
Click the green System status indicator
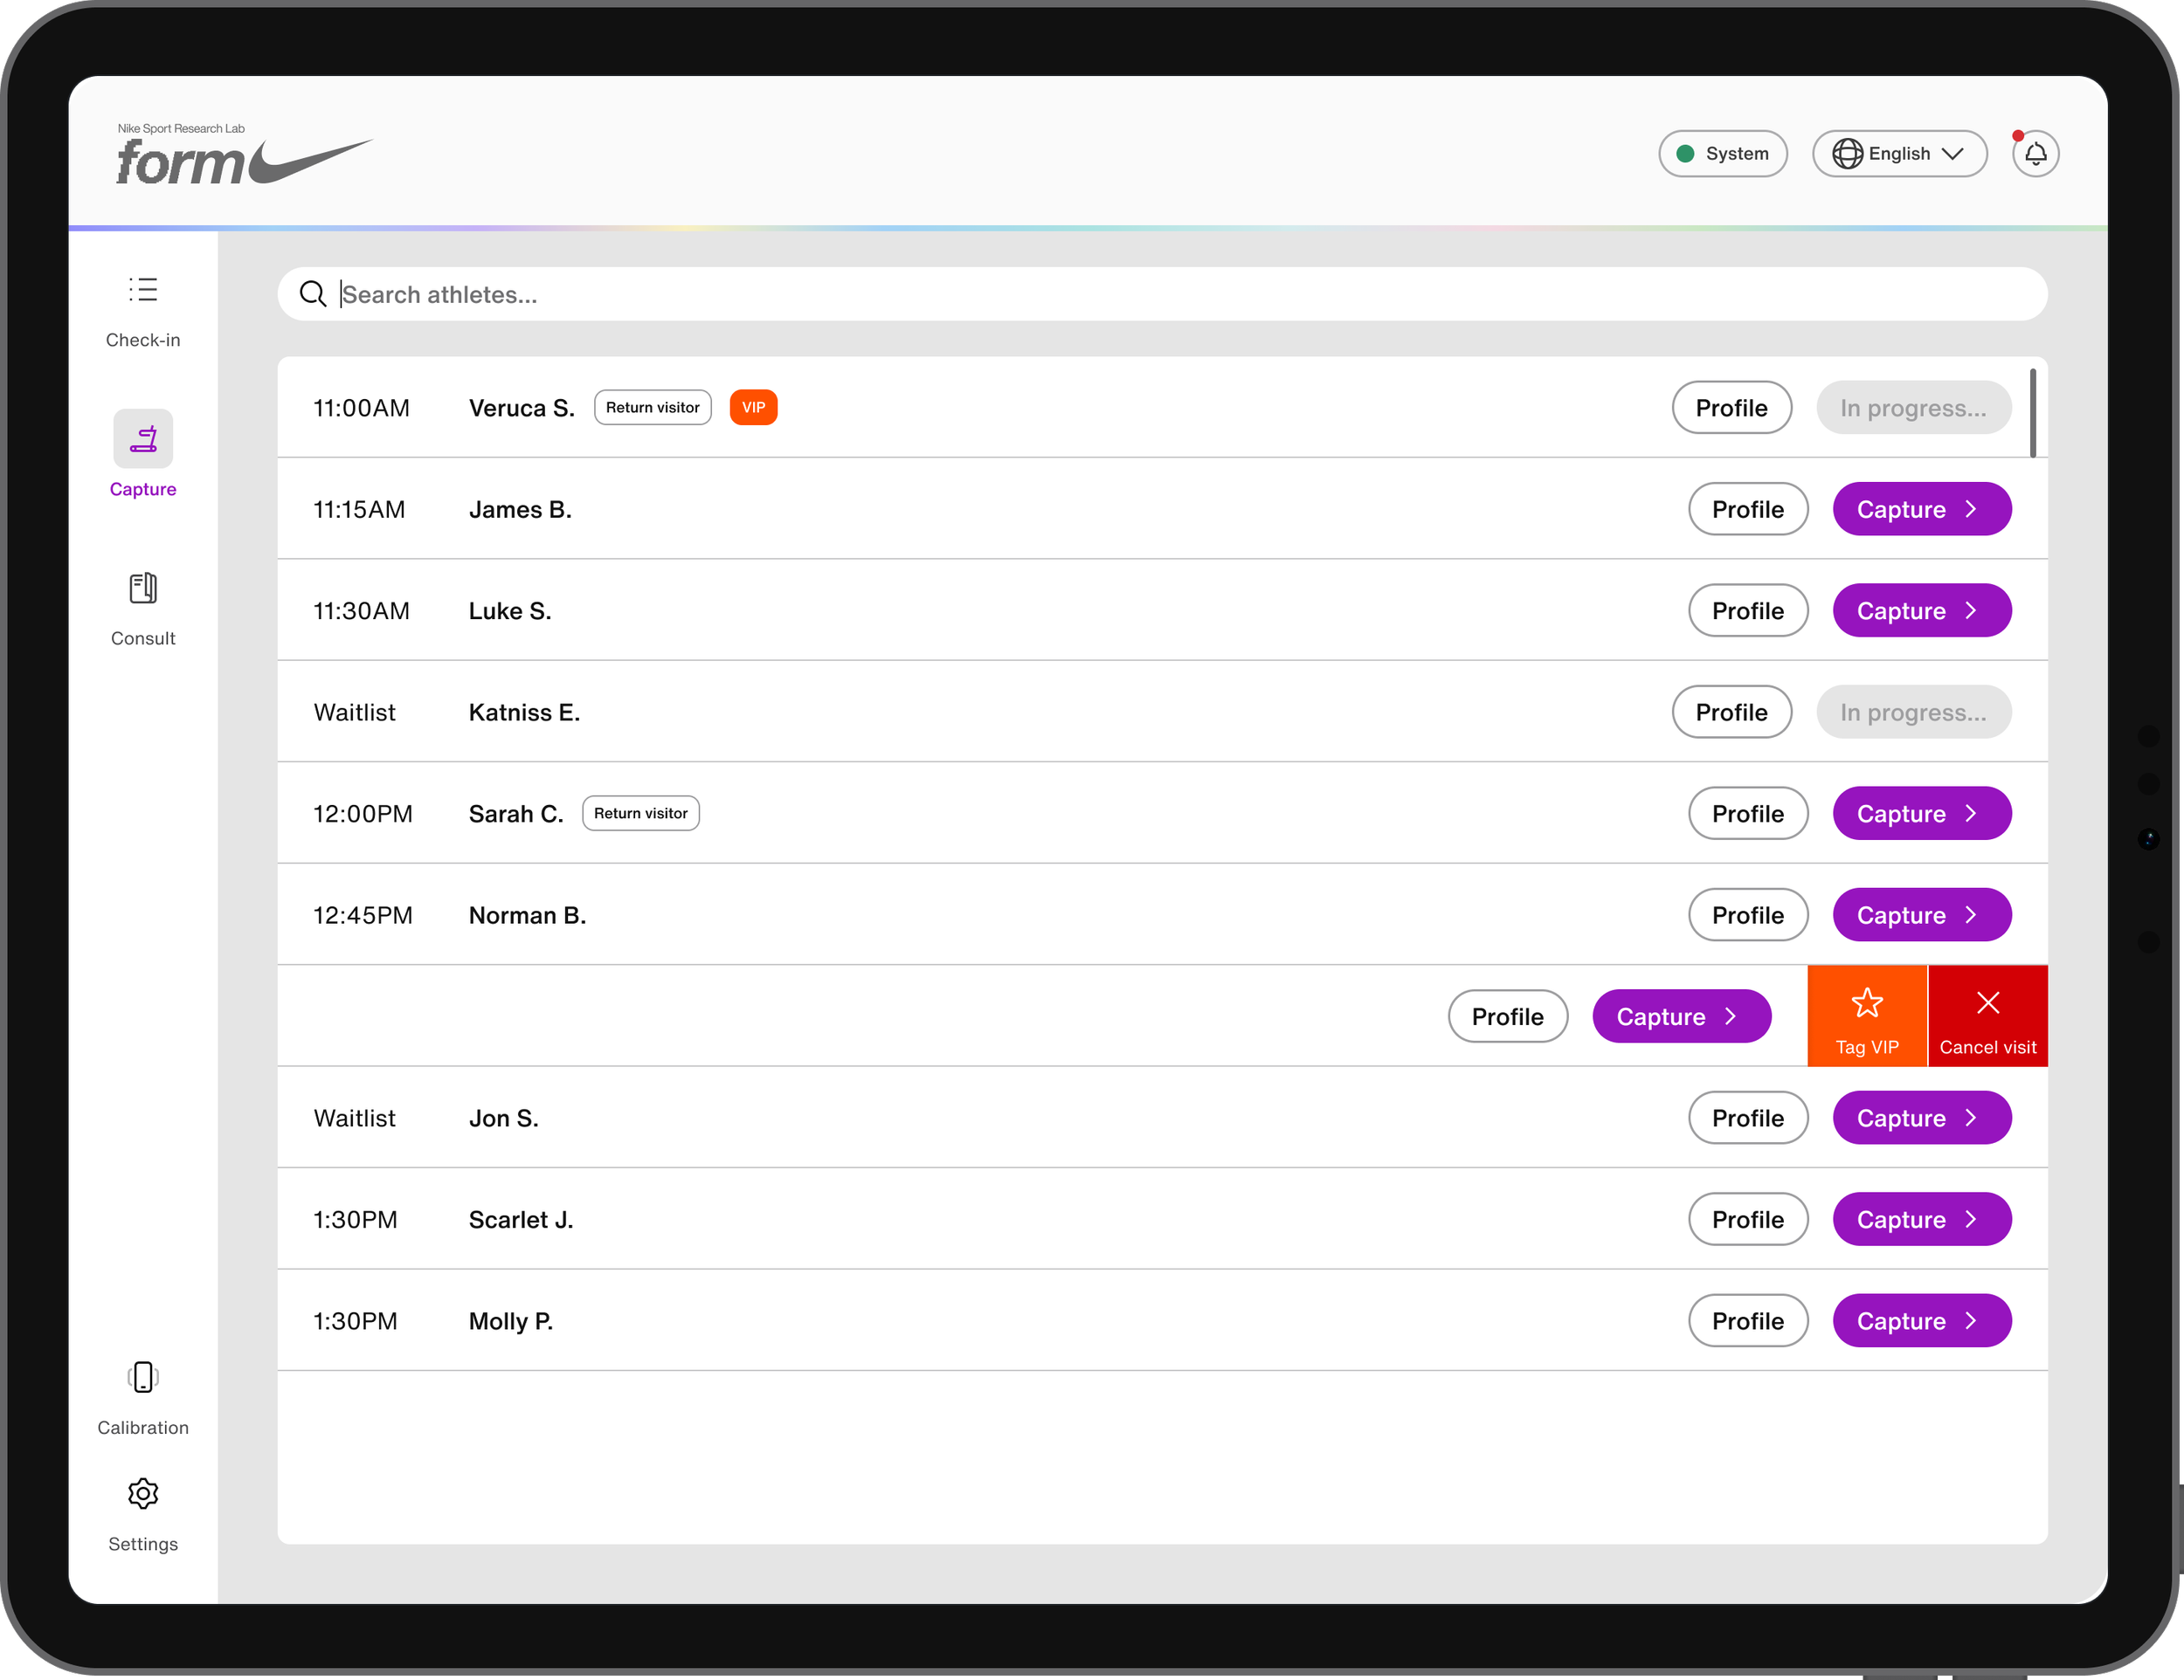click(x=1685, y=154)
